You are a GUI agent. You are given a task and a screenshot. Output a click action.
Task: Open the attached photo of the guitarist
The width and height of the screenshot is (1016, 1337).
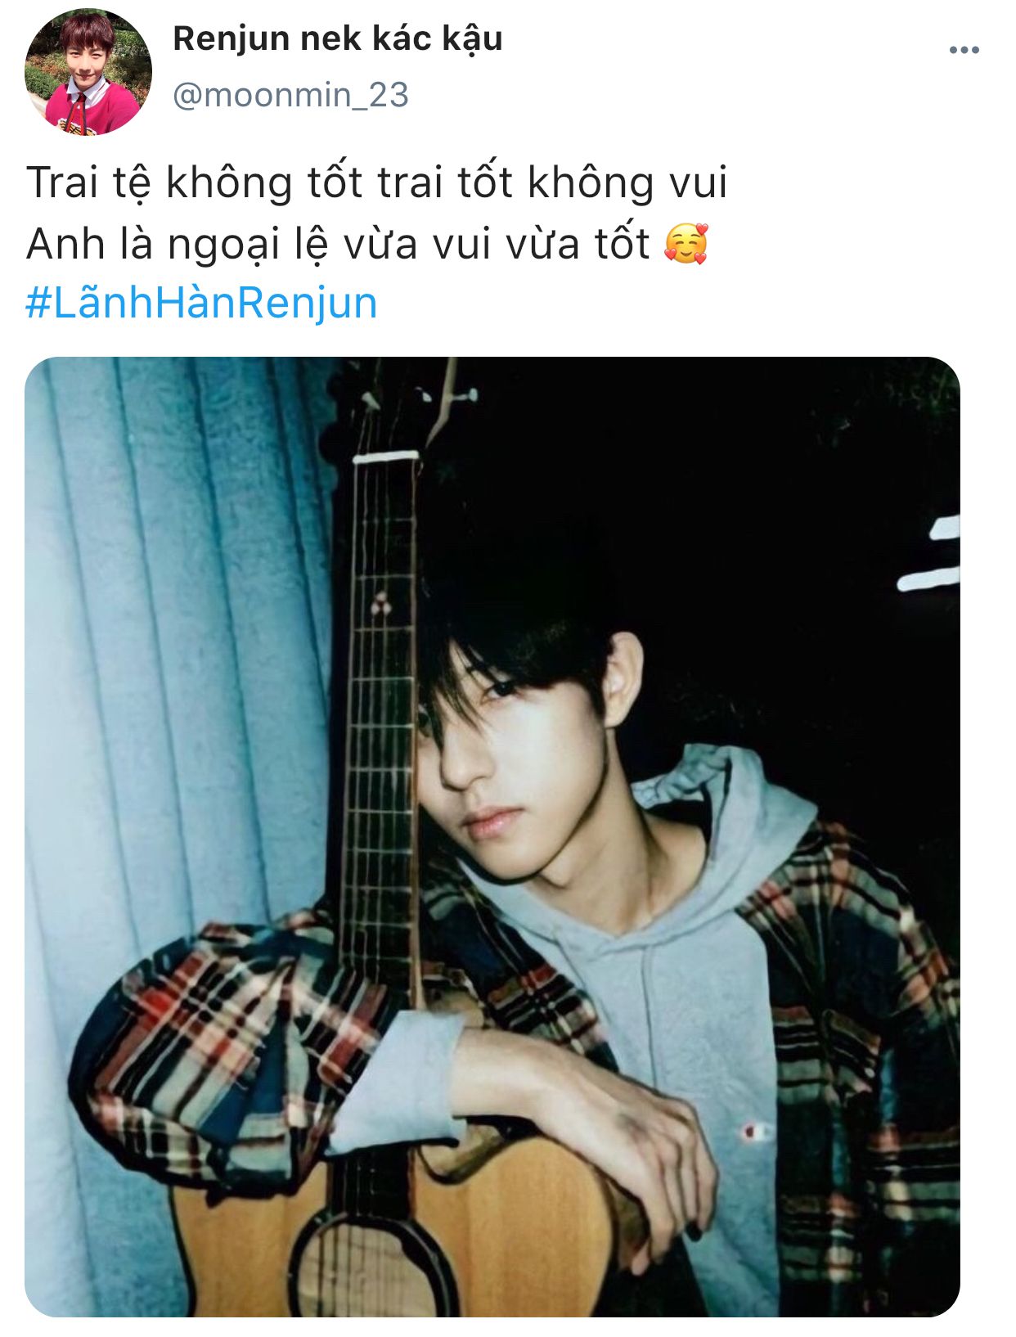click(492, 836)
